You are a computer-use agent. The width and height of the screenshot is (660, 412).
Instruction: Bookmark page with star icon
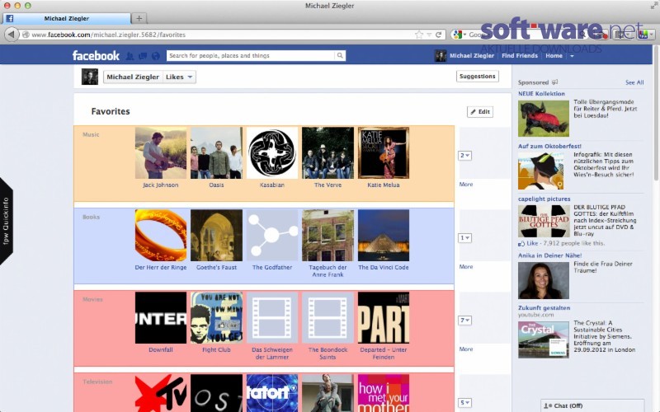click(419, 35)
